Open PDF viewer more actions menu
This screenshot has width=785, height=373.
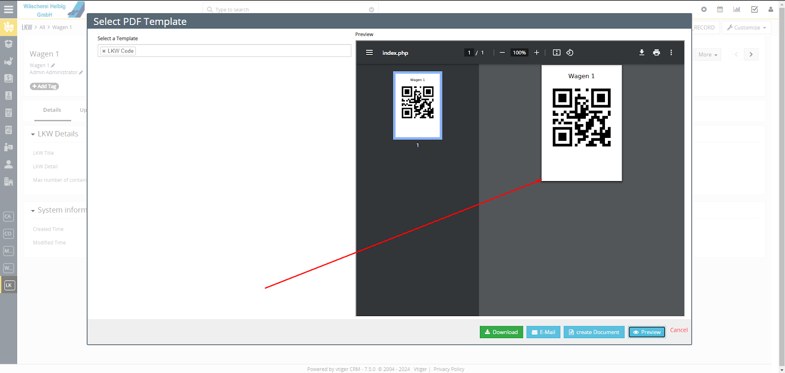(671, 53)
